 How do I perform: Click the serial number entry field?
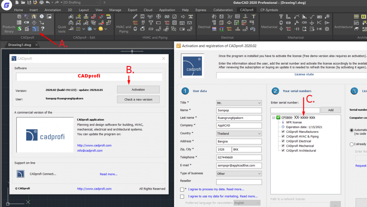294,110
